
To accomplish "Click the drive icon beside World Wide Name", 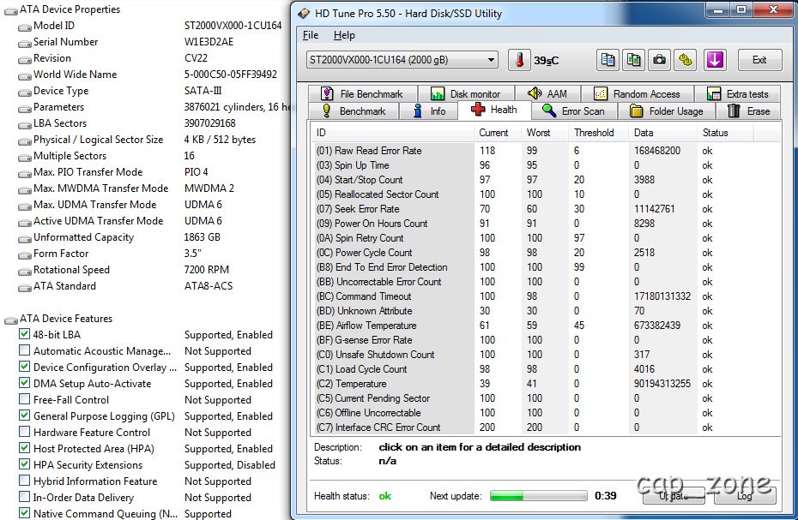I will 24,75.
